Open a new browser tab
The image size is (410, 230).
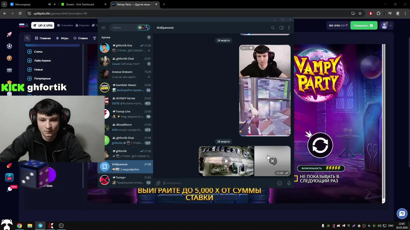coord(164,4)
